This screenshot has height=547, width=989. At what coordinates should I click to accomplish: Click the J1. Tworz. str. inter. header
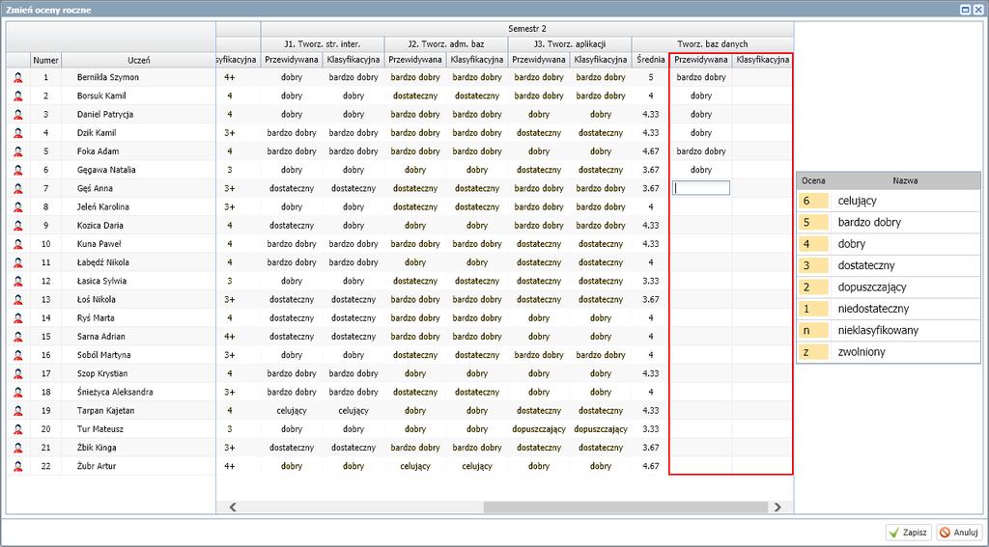[x=323, y=44]
